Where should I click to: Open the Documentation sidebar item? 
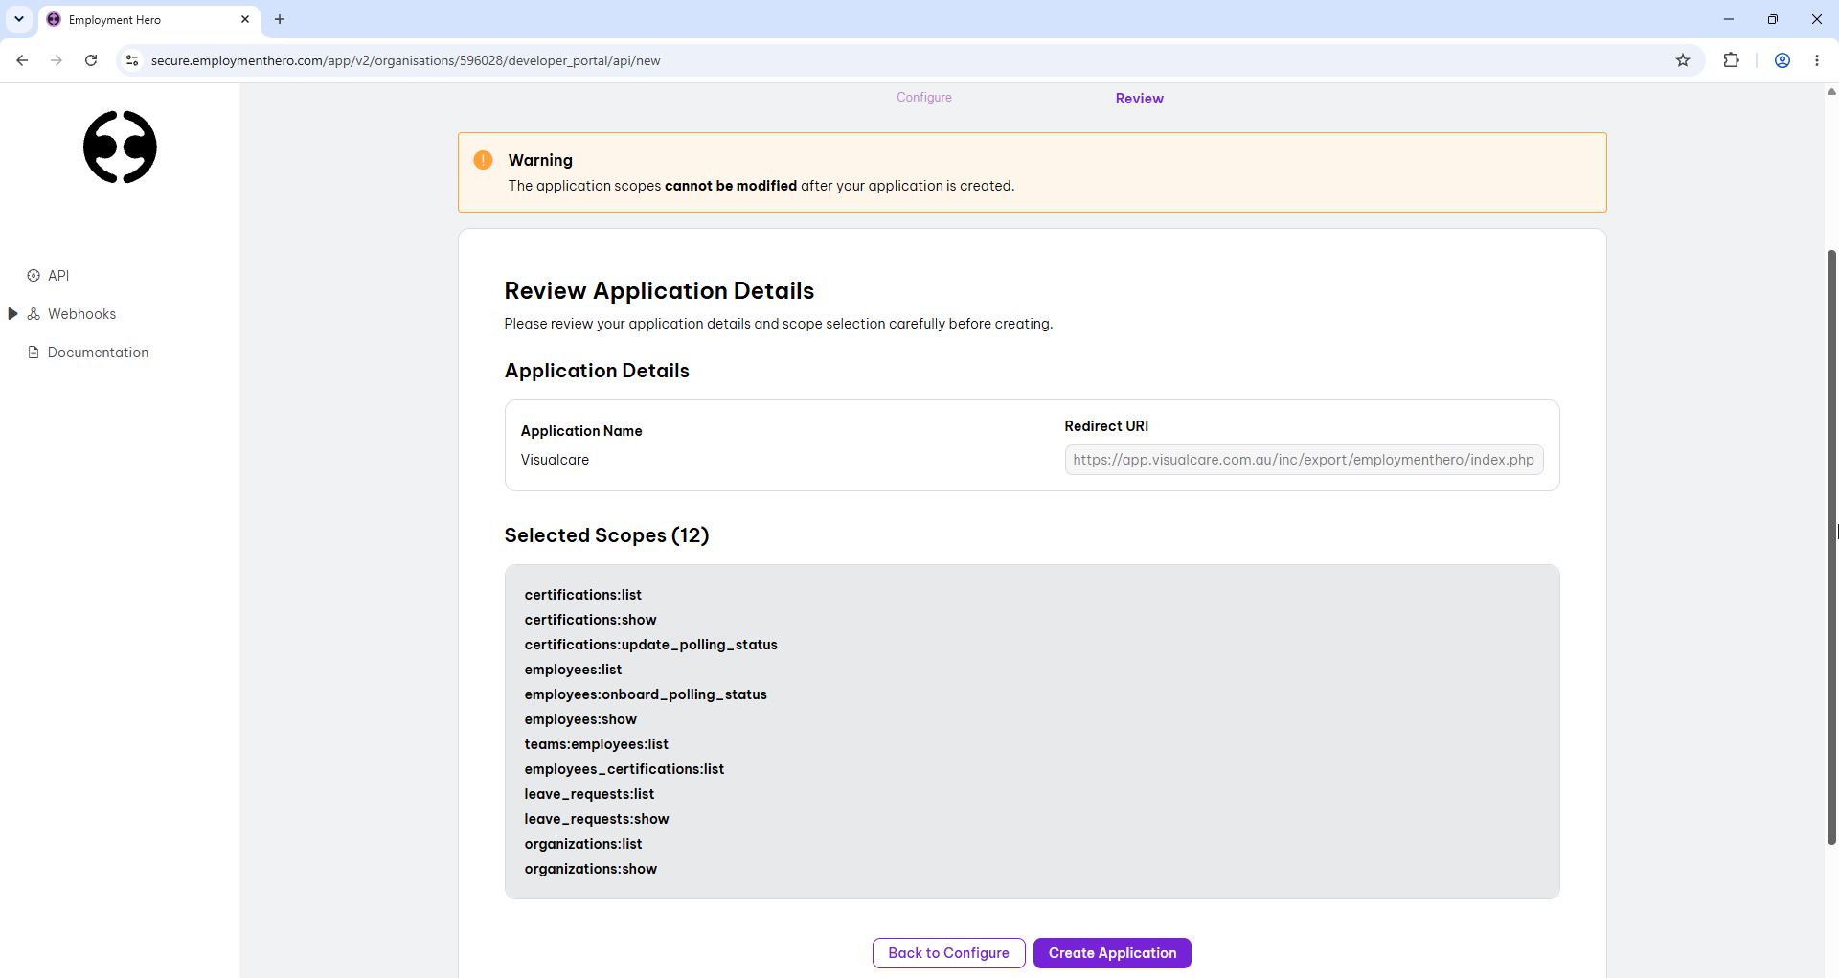98,353
